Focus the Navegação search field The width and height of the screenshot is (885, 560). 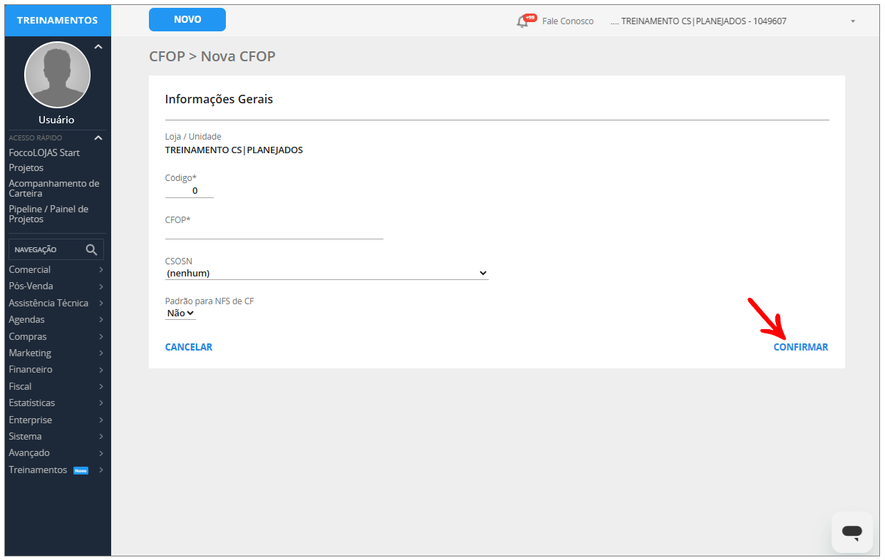56,249
